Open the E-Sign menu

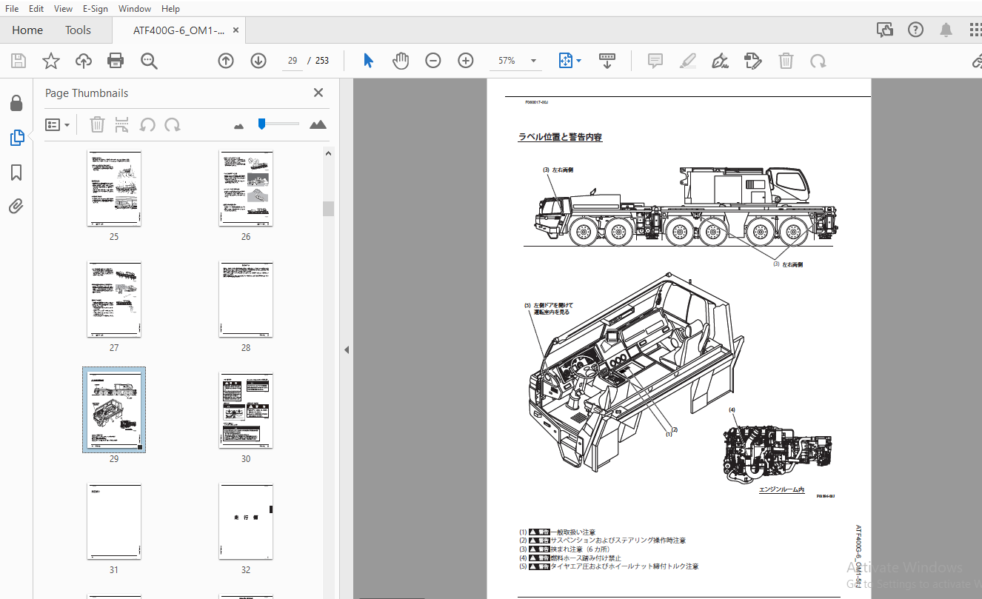pos(95,8)
